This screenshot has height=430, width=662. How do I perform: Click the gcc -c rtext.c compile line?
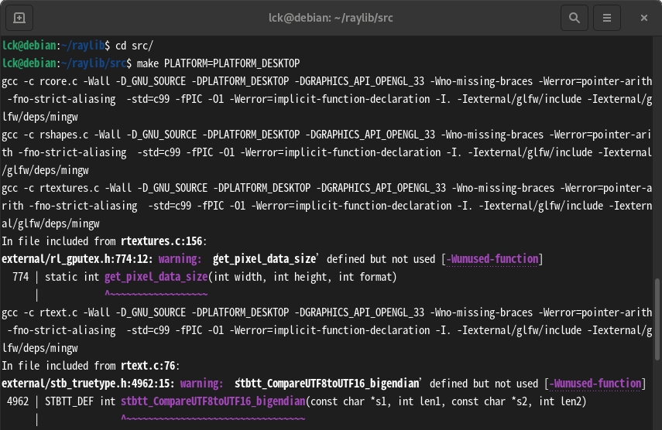click(x=327, y=330)
